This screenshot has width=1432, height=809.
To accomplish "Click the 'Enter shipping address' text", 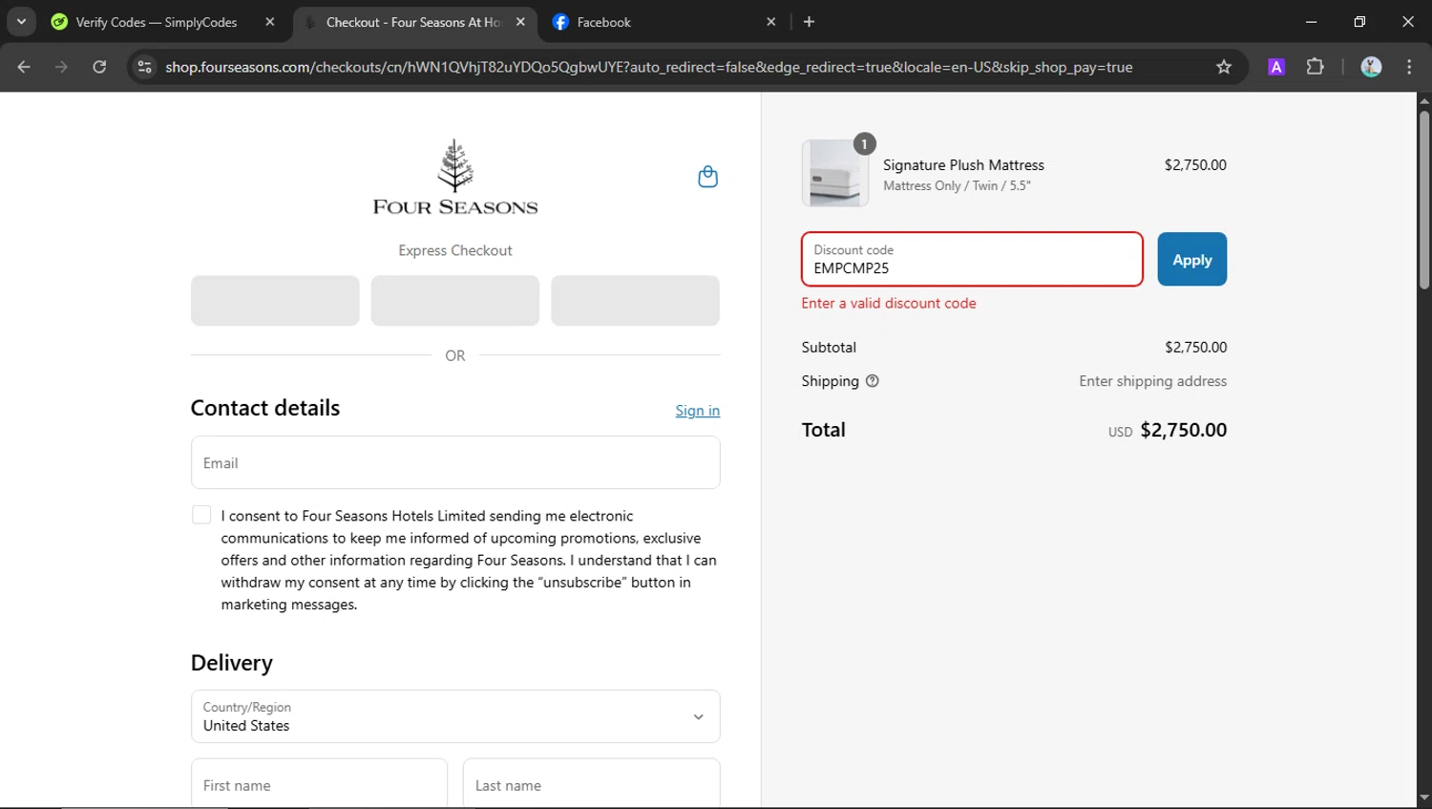I will pos(1153,381).
